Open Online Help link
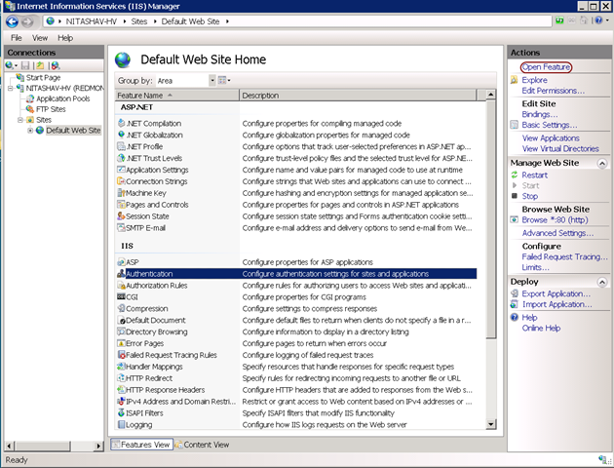The width and height of the screenshot is (614, 468). (x=541, y=329)
